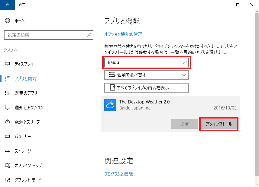Click the Apps & features list icon
This screenshot has height=187, width=259.
click(x=8, y=78)
